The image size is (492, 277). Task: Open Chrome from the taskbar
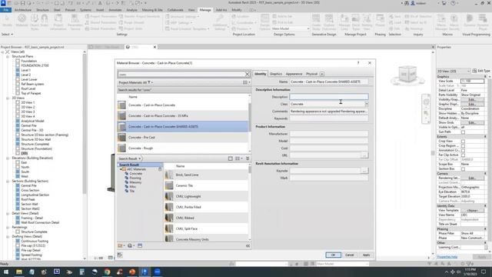point(108,272)
